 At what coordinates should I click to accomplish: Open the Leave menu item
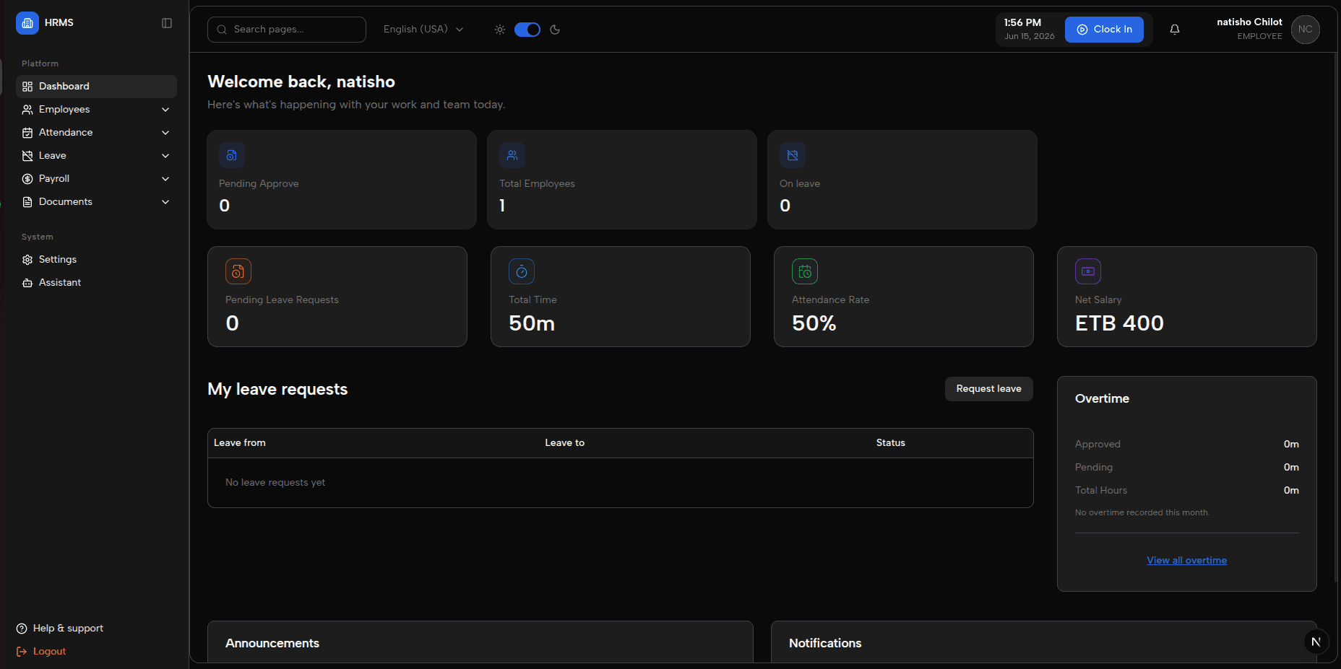(96, 156)
